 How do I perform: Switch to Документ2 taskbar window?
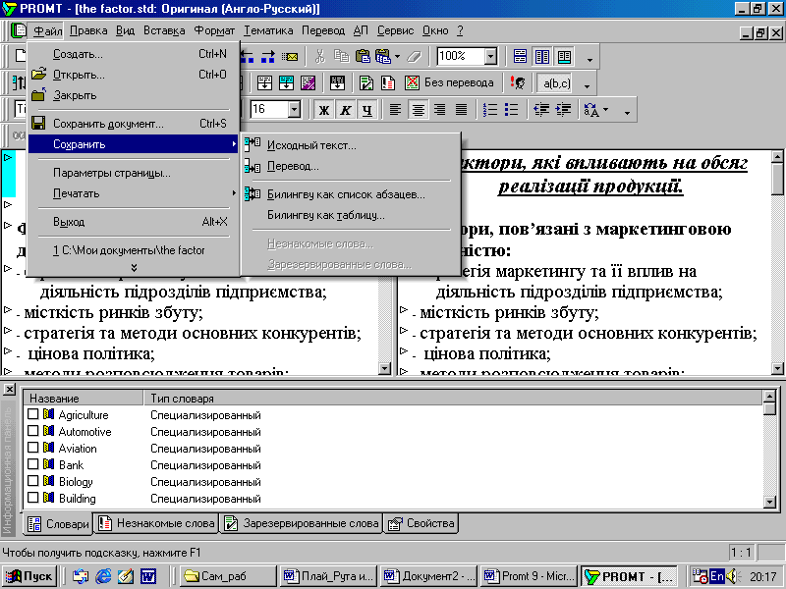(x=429, y=576)
